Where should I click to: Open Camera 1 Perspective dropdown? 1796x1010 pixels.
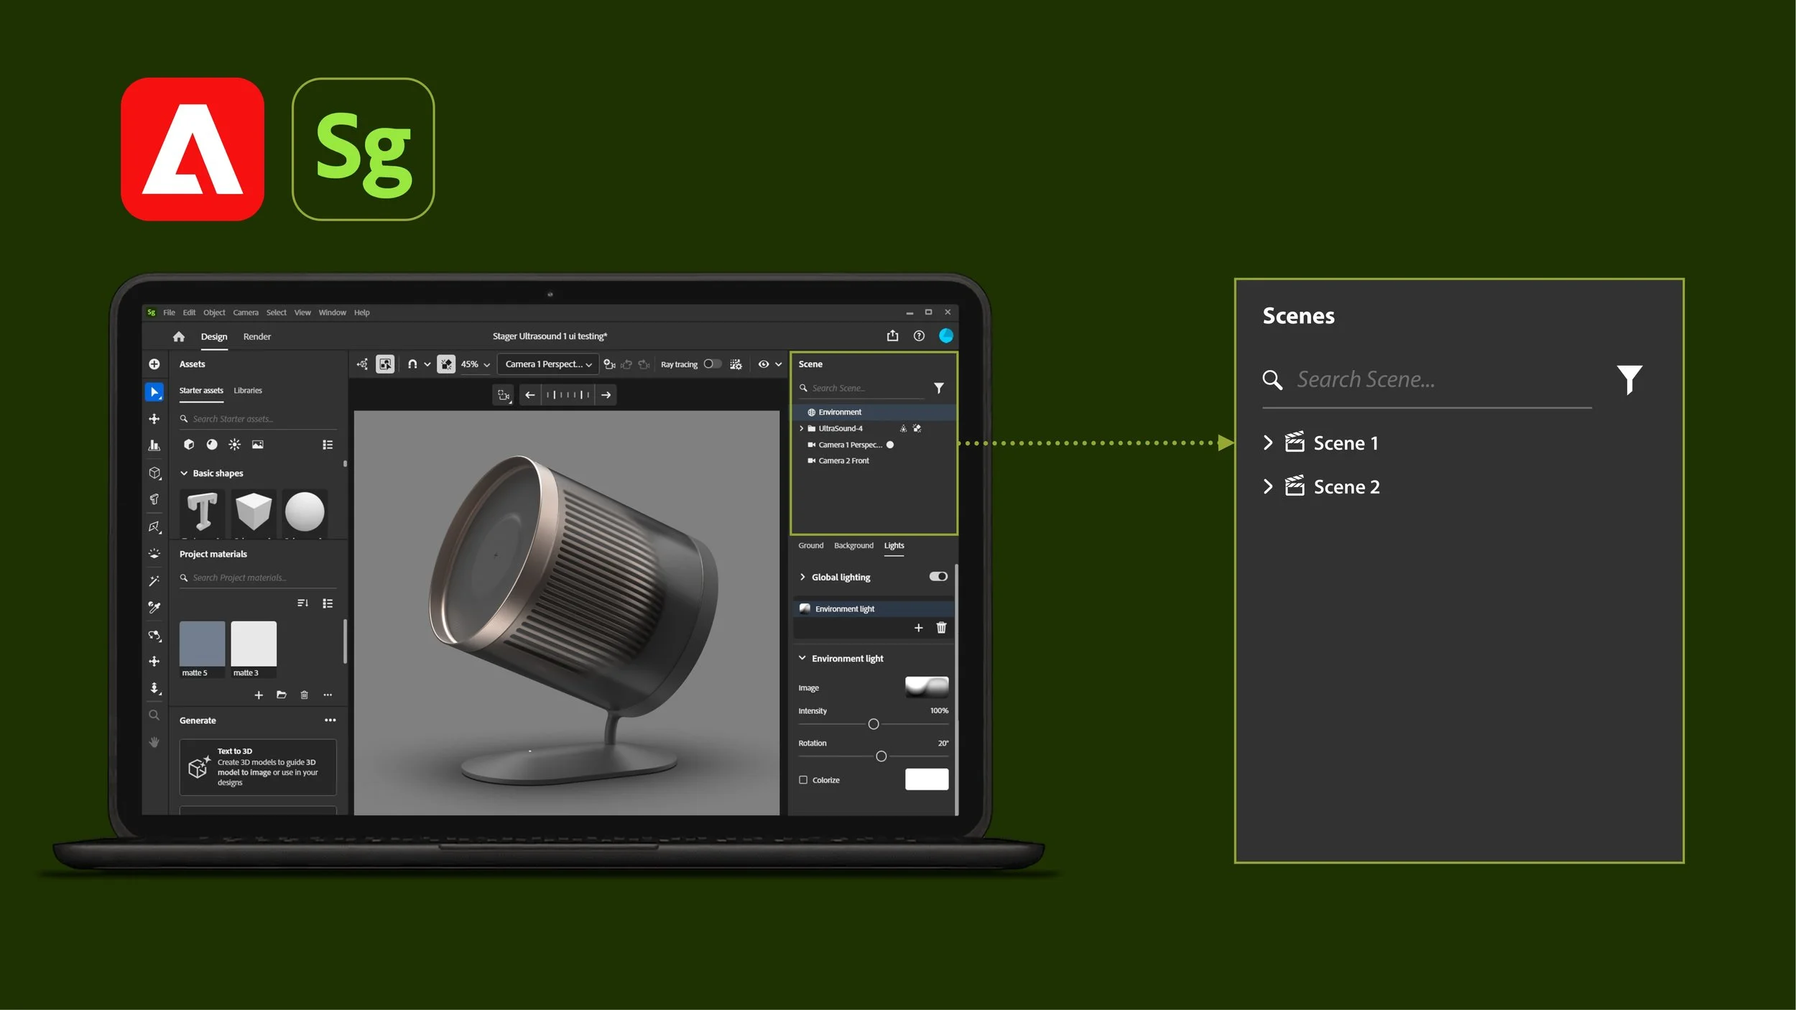pos(548,364)
